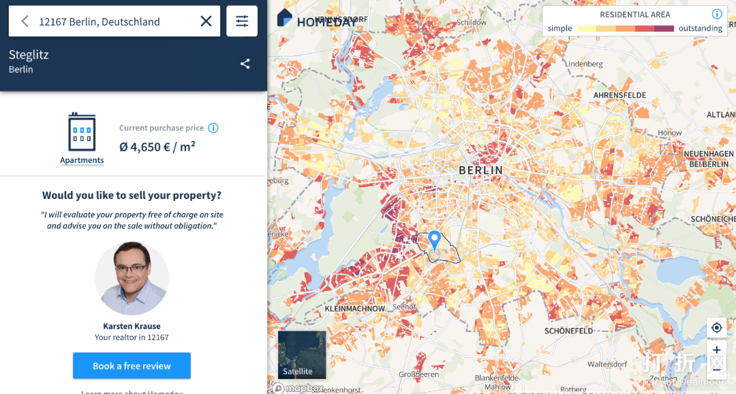This screenshot has width=736, height=394.
Task: Click the back arrow in search bar
Action: (x=25, y=21)
